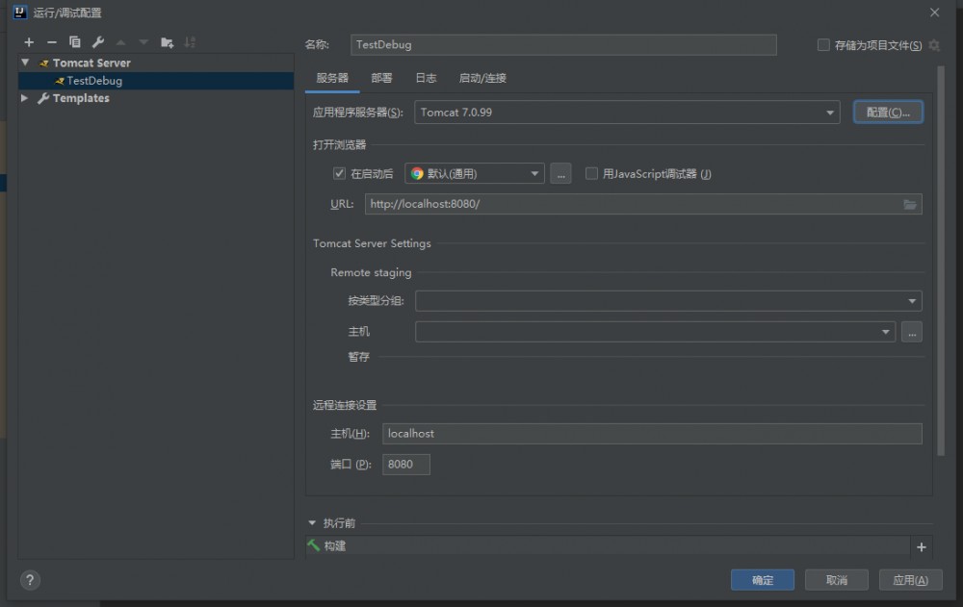Move configuration down with the arrow icon
Screen dimensions: 963x607
point(143,42)
